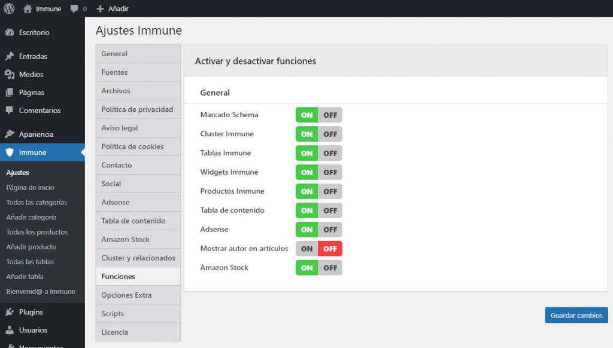
Task: Click the WordPress logo icon
Action: (x=9, y=8)
